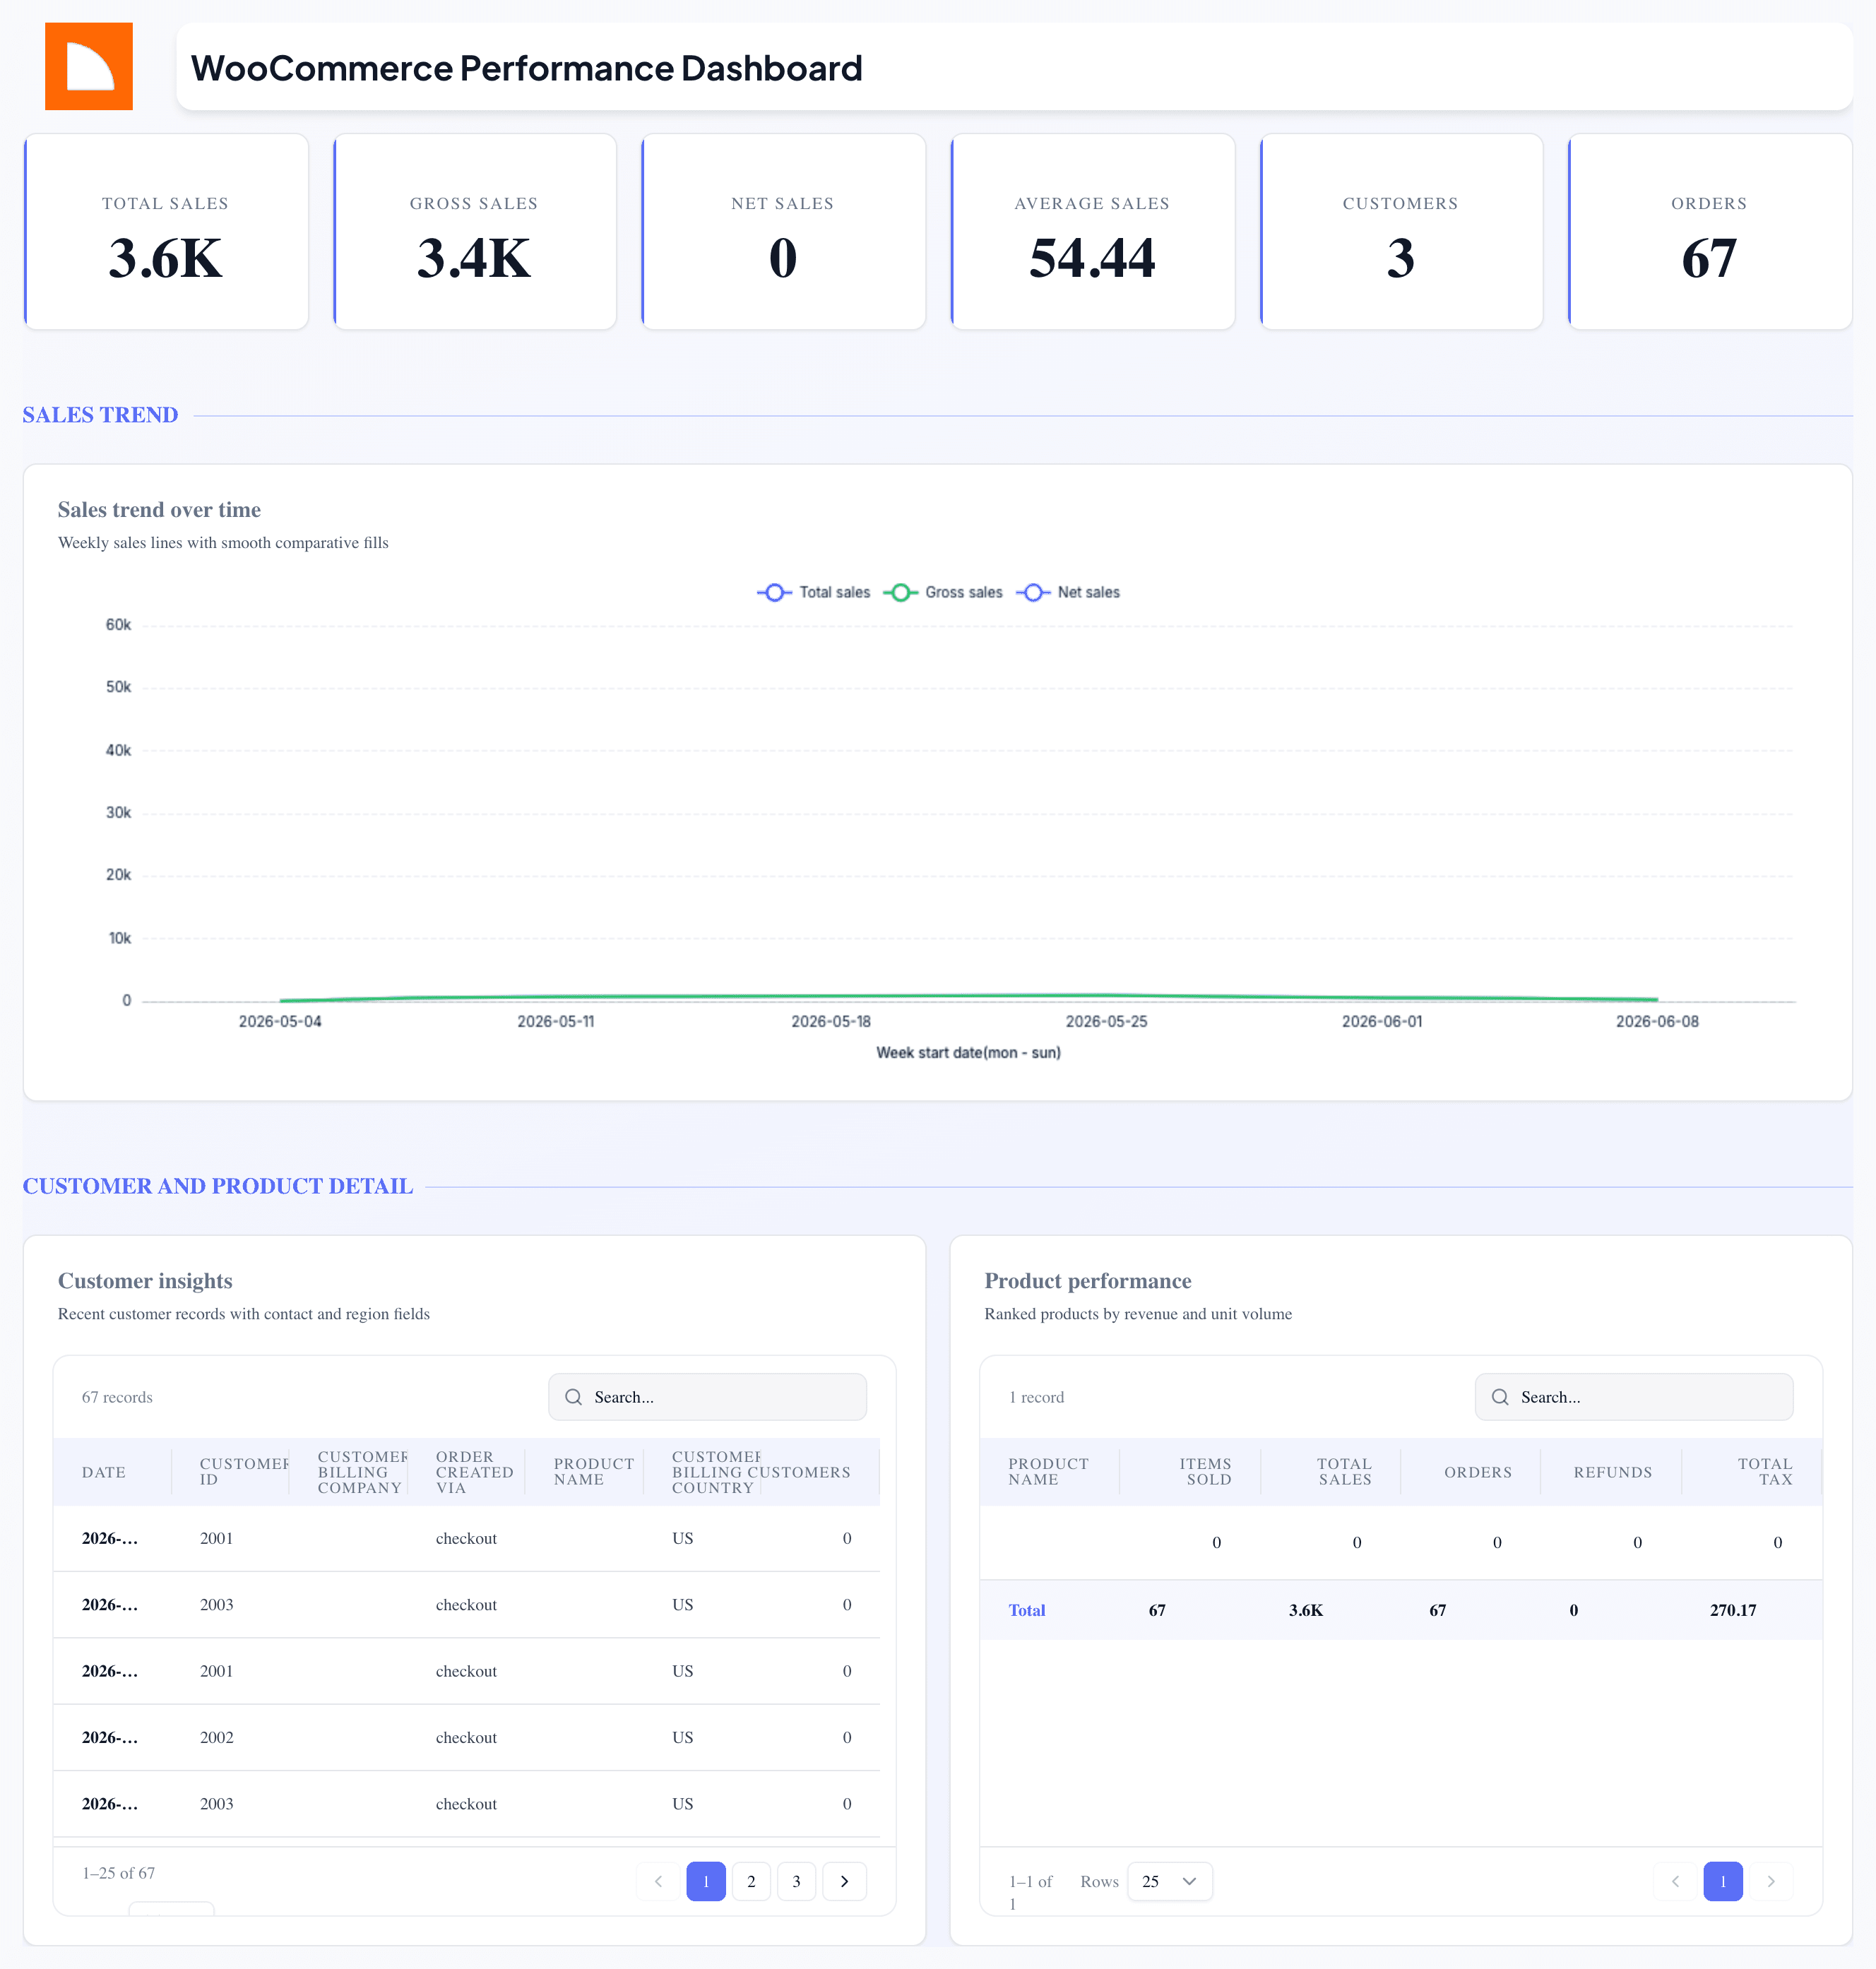Click the WooCommerce Performance Dashboard title

click(x=527, y=68)
